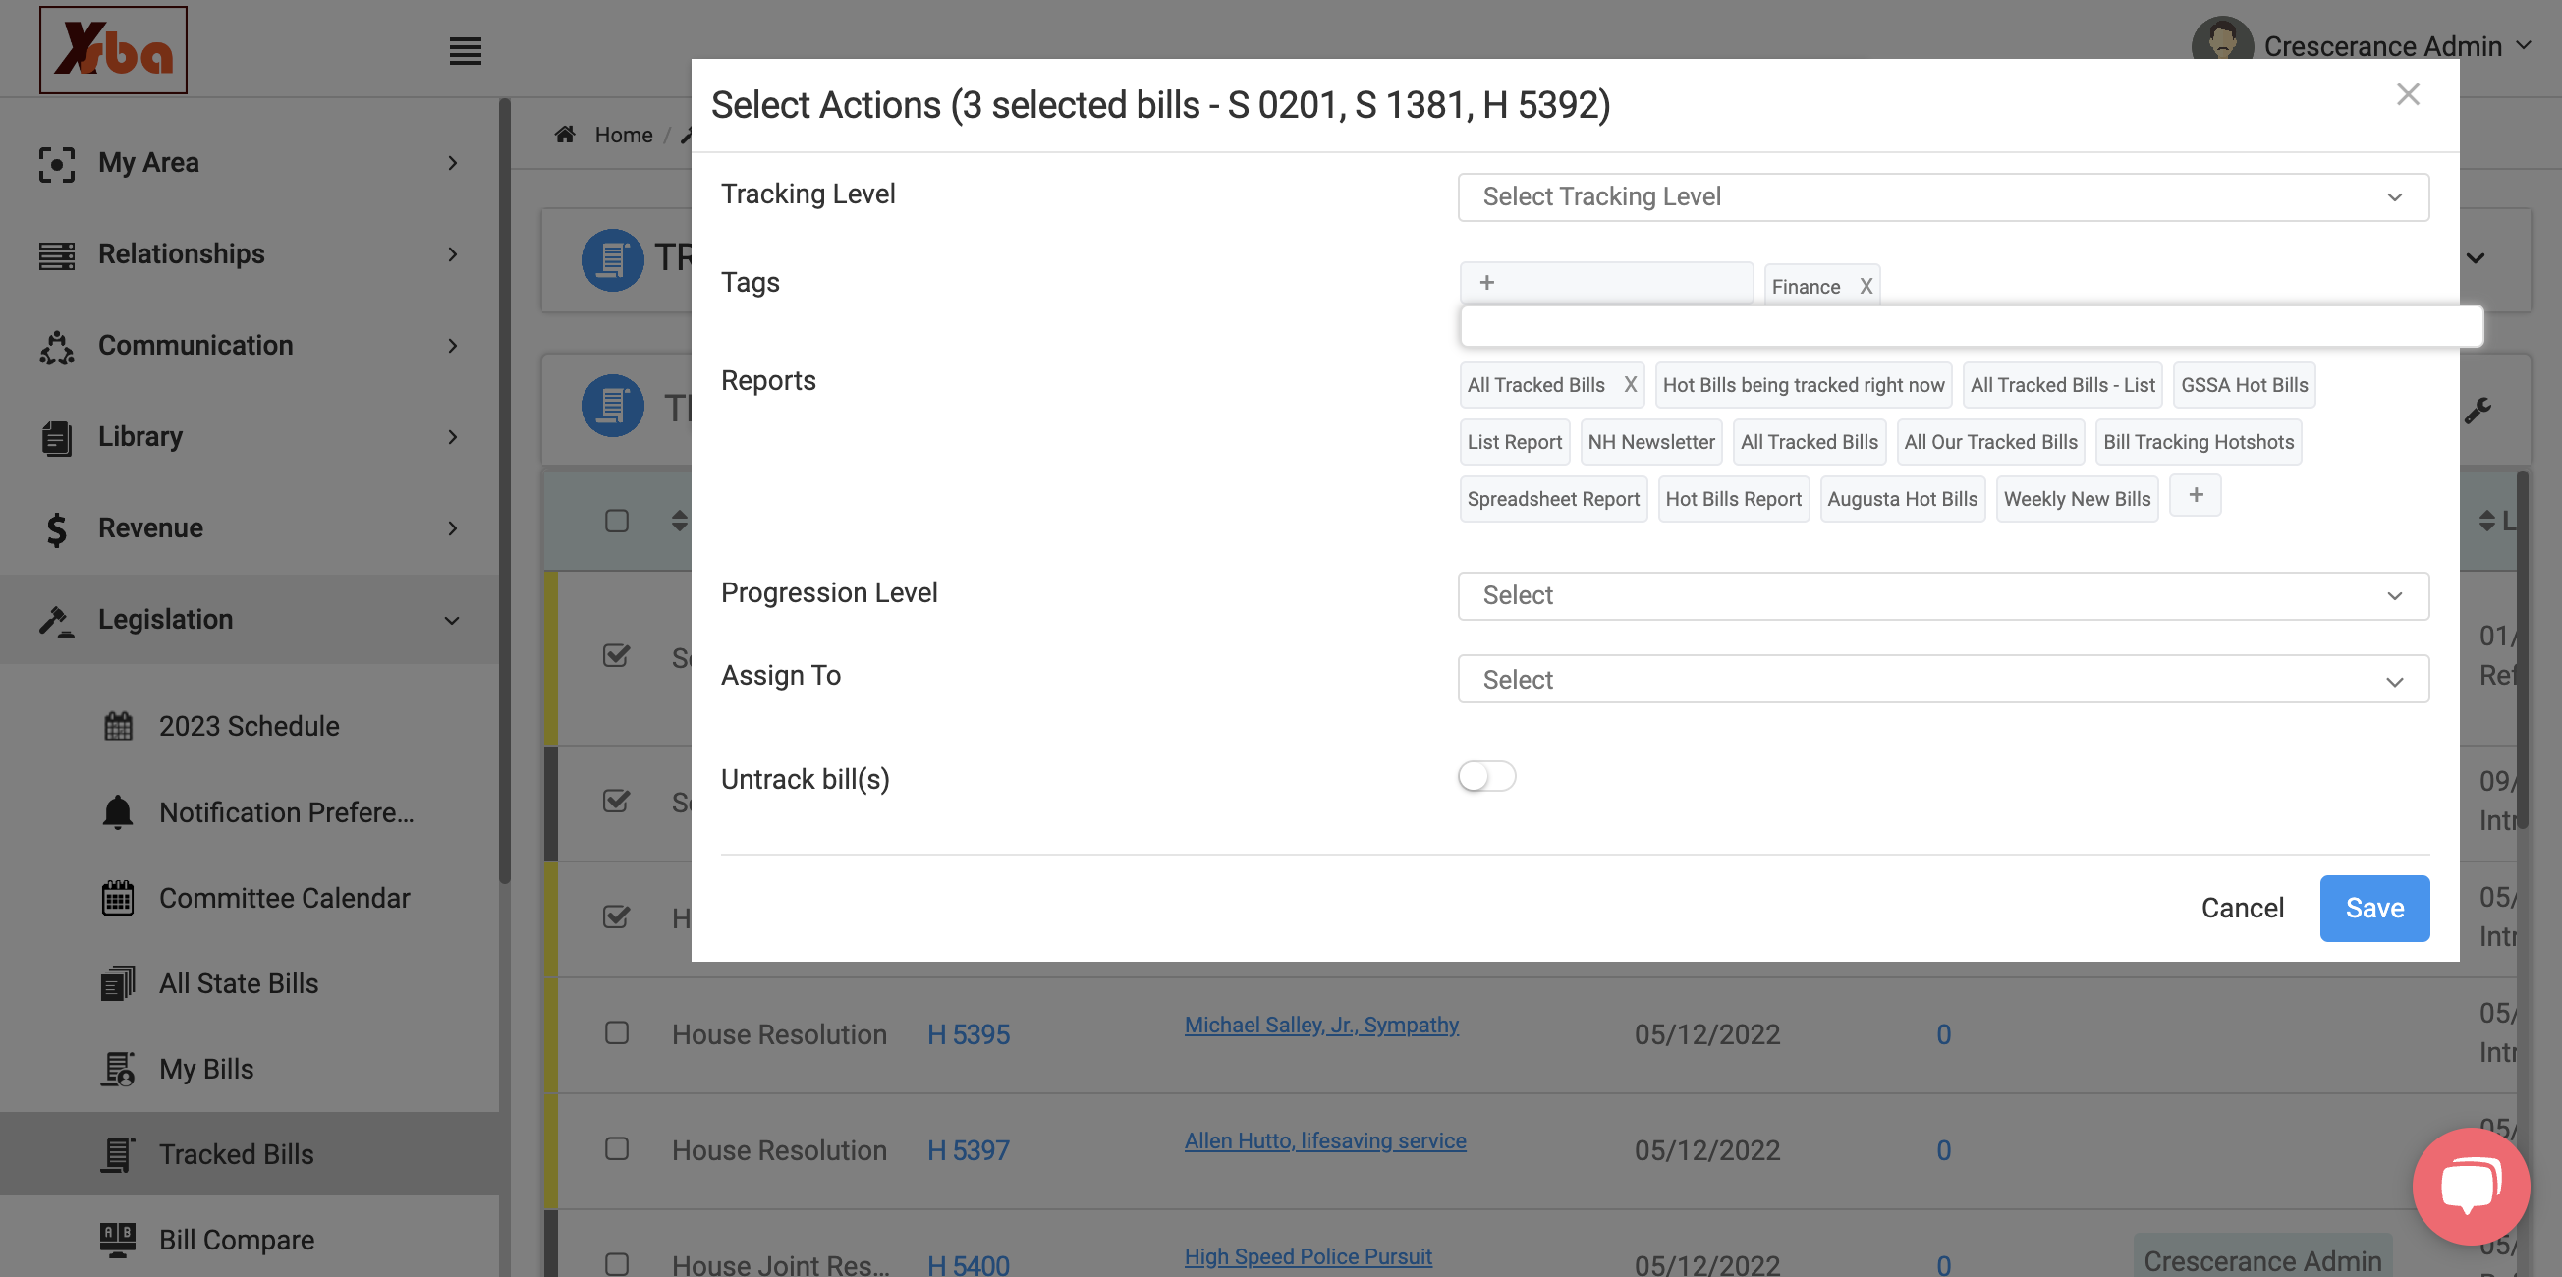
Task: Open Allen Hutto, lifesaving service link
Action: [1325, 1140]
